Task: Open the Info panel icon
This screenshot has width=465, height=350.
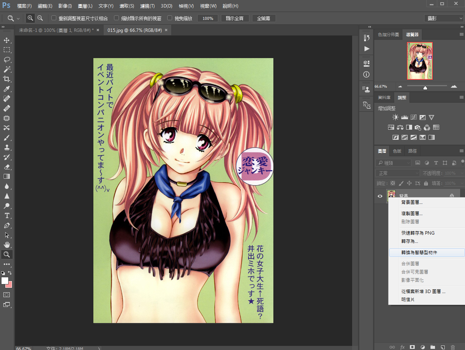Action: click(367, 74)
